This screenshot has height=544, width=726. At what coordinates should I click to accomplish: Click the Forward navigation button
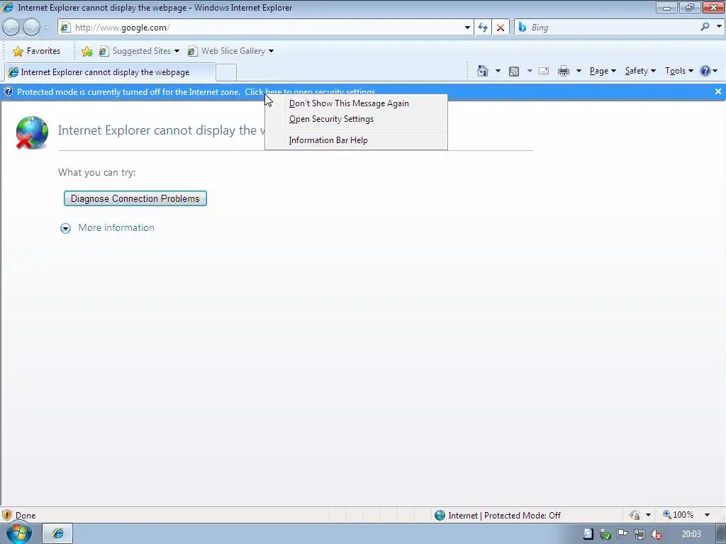point(31,28)
